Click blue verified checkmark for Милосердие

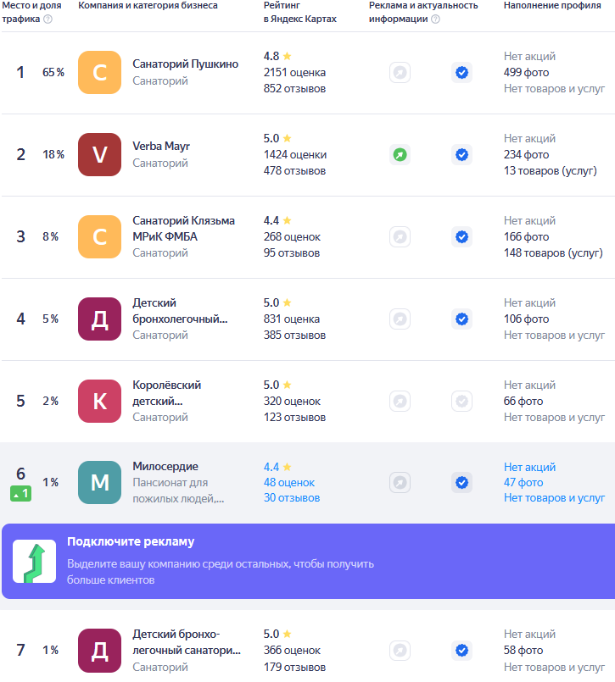pos(461,483)
